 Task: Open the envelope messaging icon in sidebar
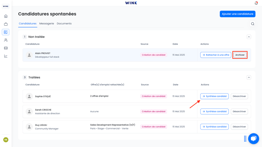click(x=6, y=48)
